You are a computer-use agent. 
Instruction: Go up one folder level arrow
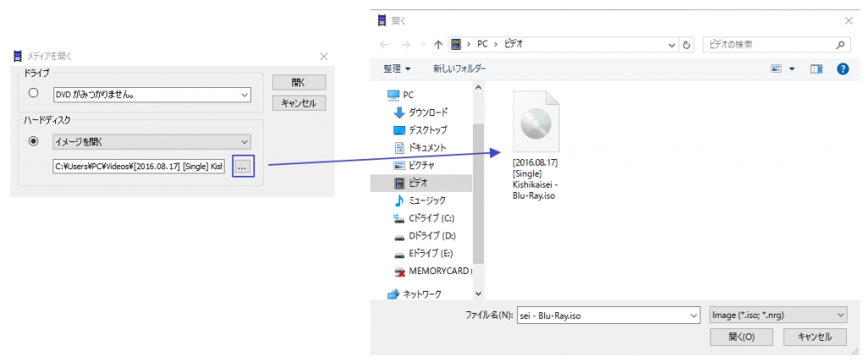pos(438,44)
